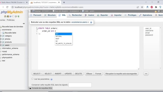Viewport: 163px width, 92px height.
Task: Click the SELECT * button
Action: (x=37, y=74)
